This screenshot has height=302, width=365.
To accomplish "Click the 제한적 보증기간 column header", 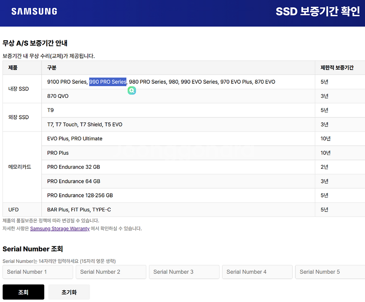I will (337, 68).
